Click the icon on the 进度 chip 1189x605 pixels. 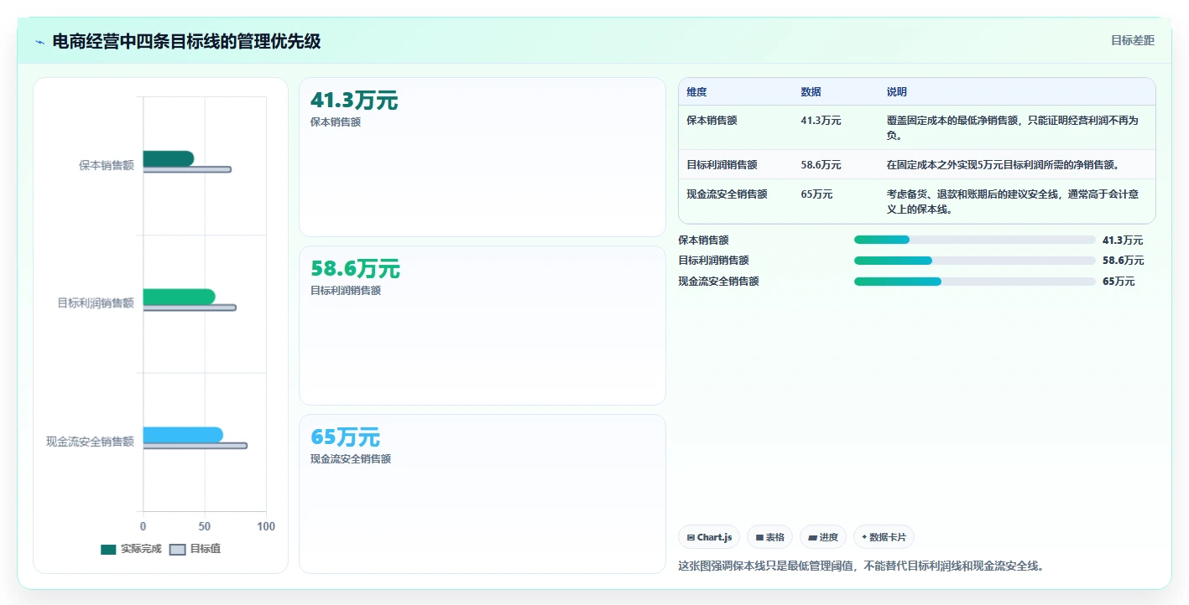tap(812, 537)
